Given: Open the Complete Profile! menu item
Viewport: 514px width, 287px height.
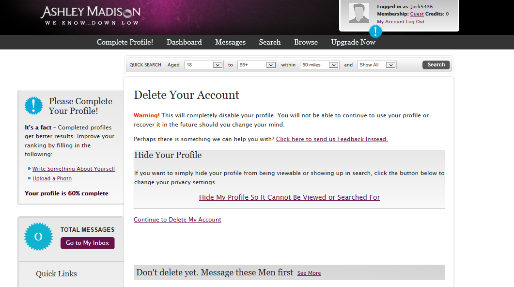Looking at the screenshot, I should (x=125, y=42).
